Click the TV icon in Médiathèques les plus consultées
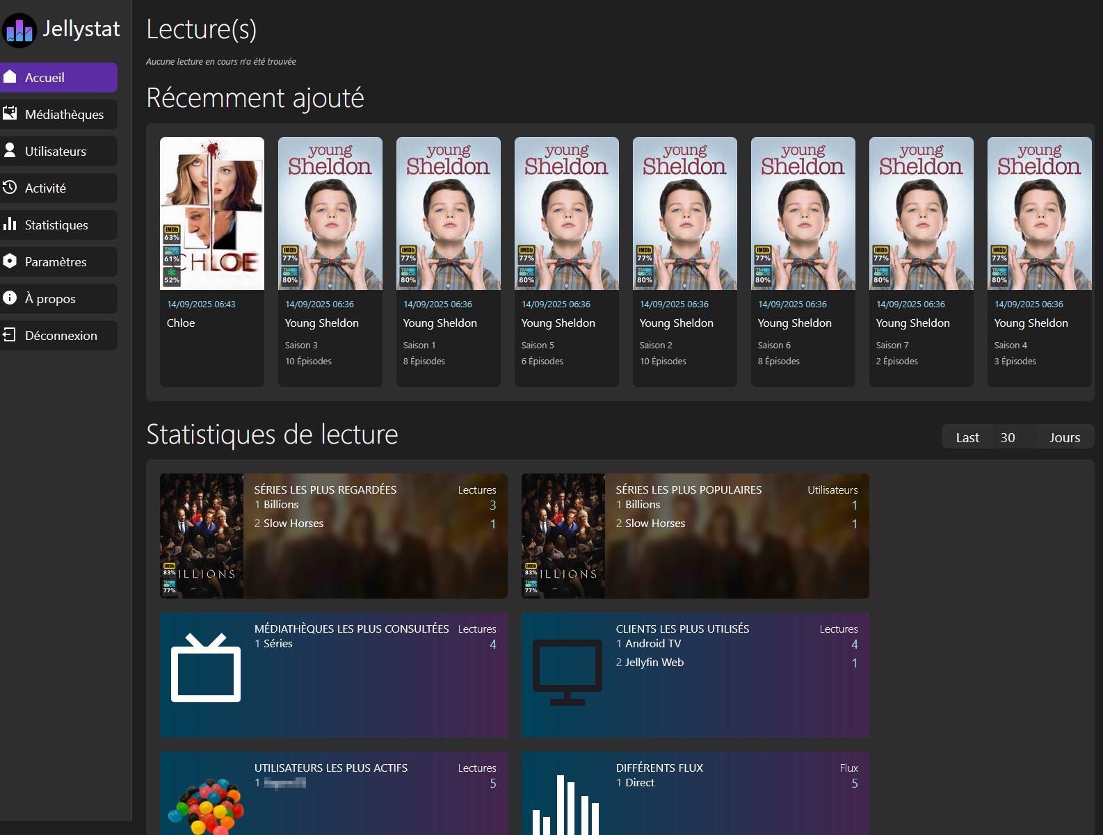This screenshot has height=835, width=1103. point(206,668)
